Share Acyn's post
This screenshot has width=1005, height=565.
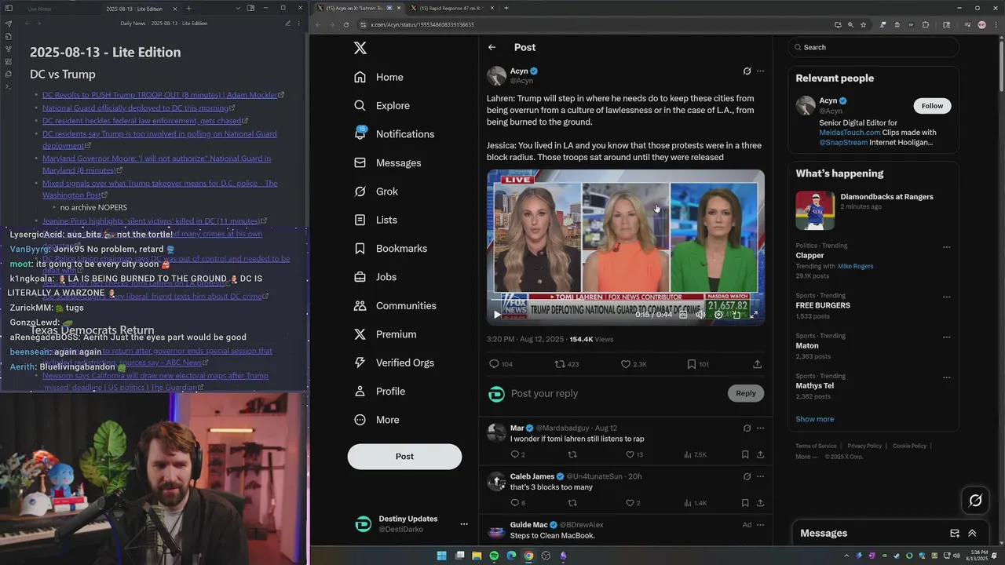tap(757, 364)
